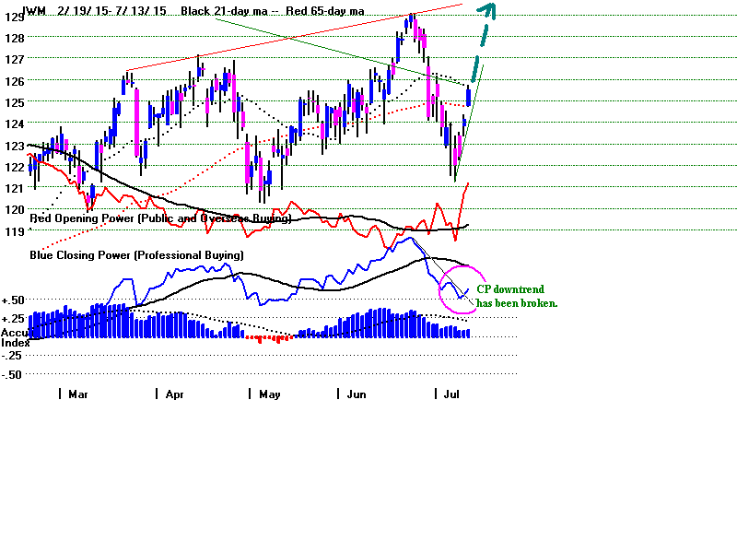
Task: Click the Apr month marker
Action: (175, 394)
